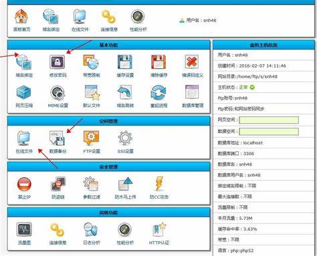Viewport: 317px width, 256px height.
Task: Open 域名跳转 domain redirect icon
Action: coord(125,92)
